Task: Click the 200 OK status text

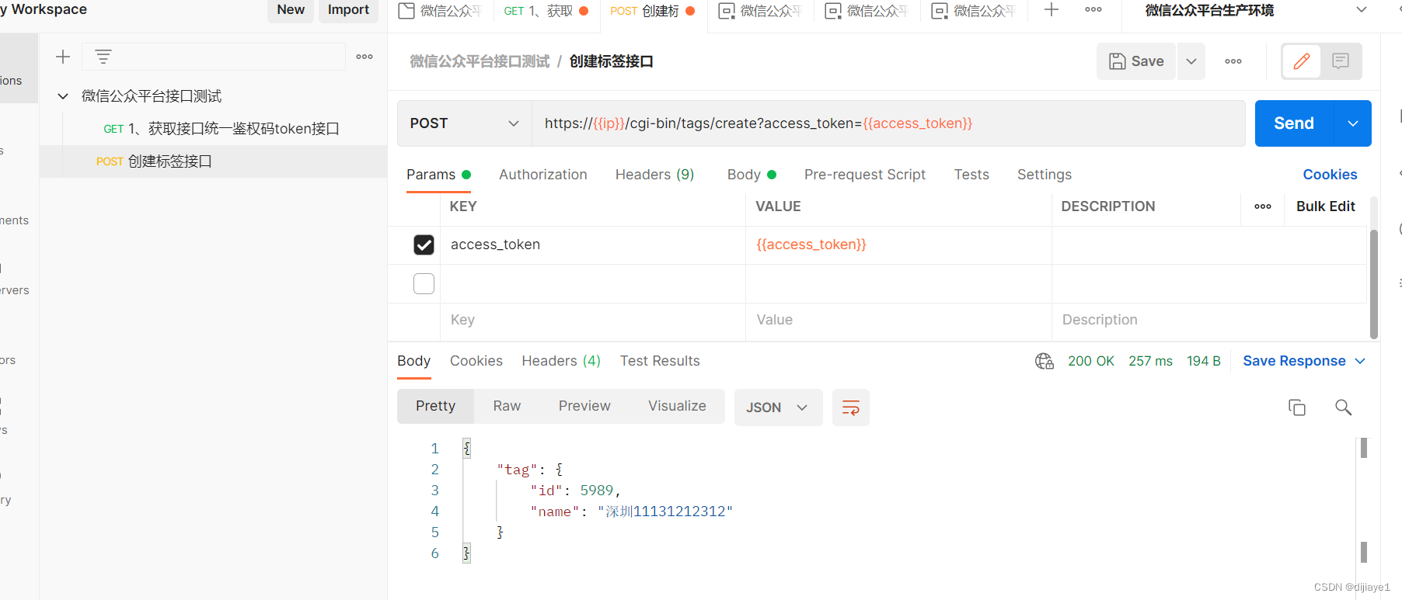Action: coord(1090,361)
